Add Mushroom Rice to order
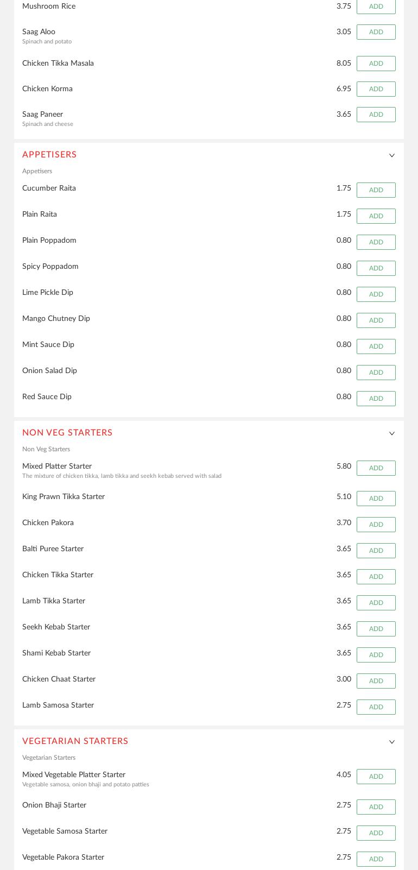The width and height of the screenshot is (418, 870). [x=376, y=7]
